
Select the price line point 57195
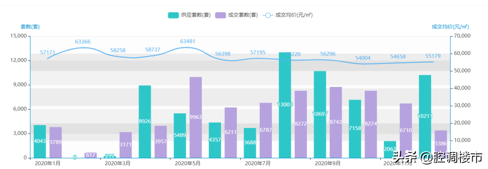(x=258, y=59)
